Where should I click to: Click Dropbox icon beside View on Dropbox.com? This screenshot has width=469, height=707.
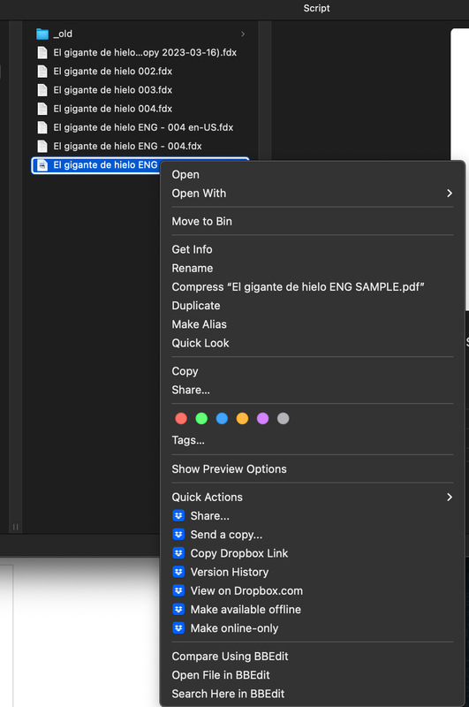[x=179, y=590]
